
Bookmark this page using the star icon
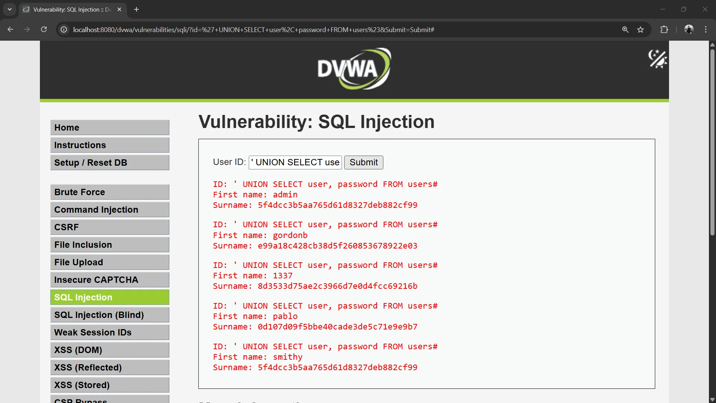(x=641, y=29)
